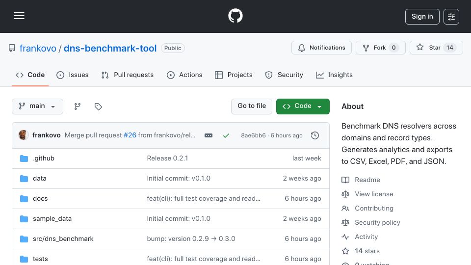Expand the main branch dropdown
Screen dimensions: 471x265
click(38, 106)
